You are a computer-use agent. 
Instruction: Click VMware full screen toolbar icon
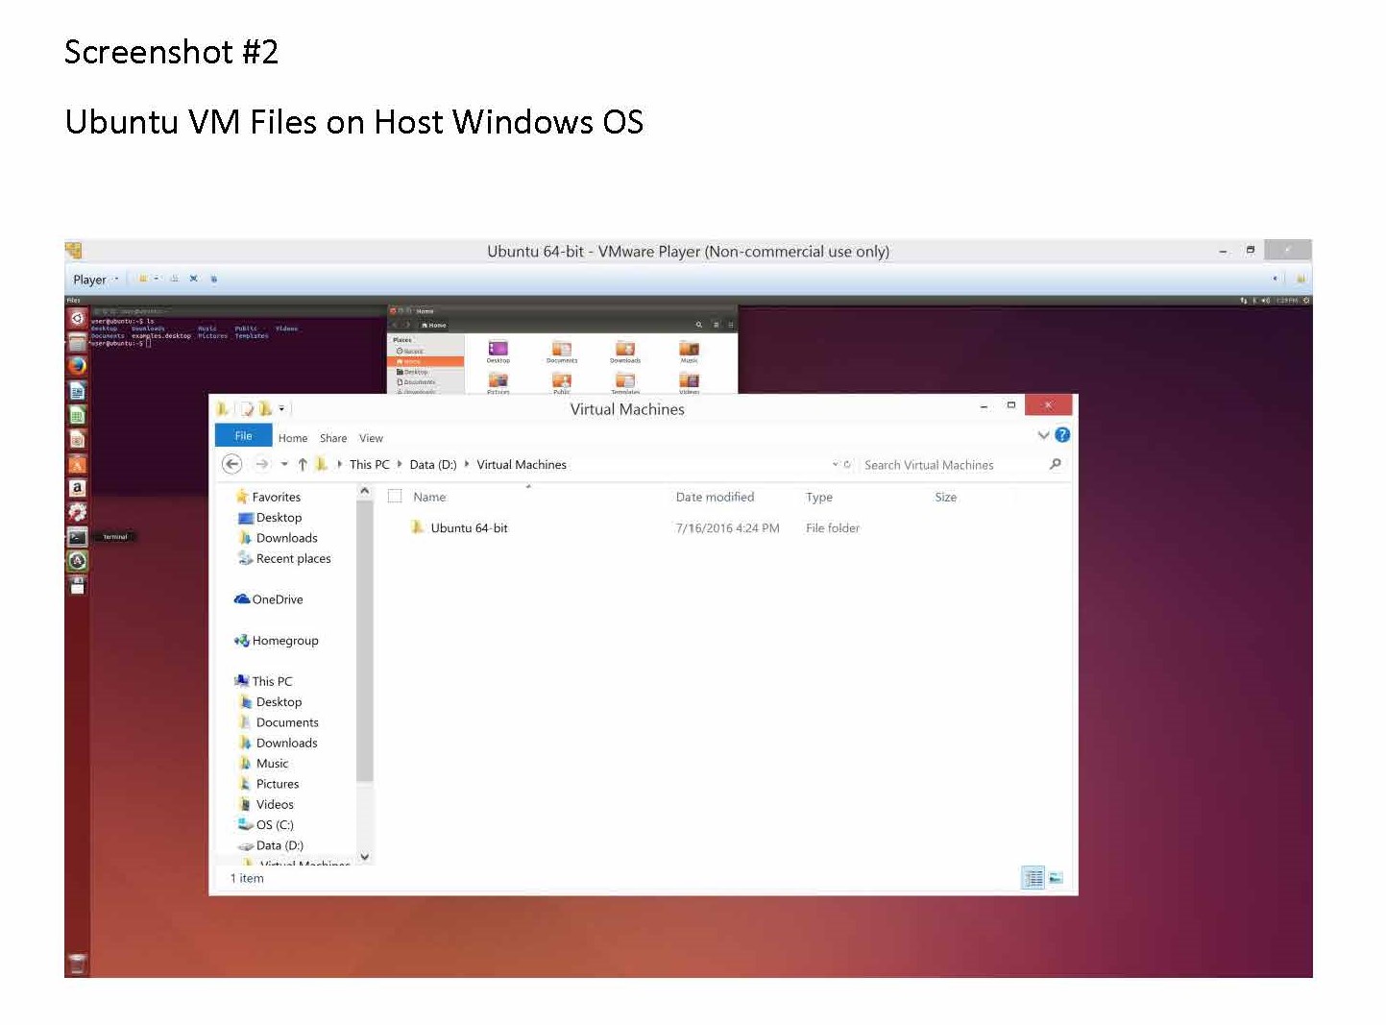[193, 279]
